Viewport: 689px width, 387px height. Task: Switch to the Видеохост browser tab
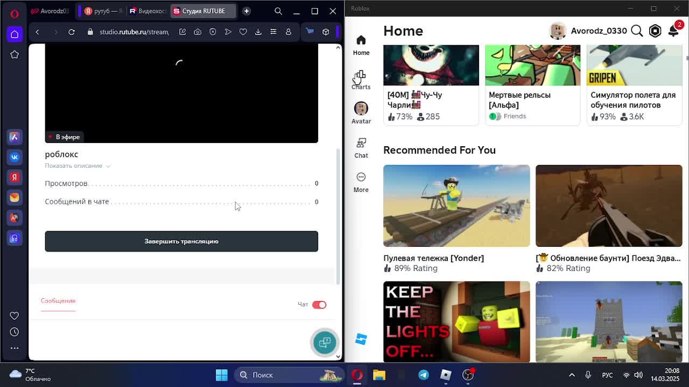pos(147,11)
